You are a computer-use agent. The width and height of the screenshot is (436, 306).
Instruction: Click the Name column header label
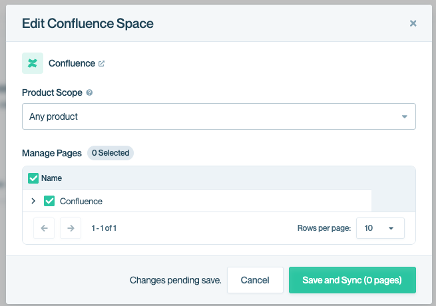point(51,178)
